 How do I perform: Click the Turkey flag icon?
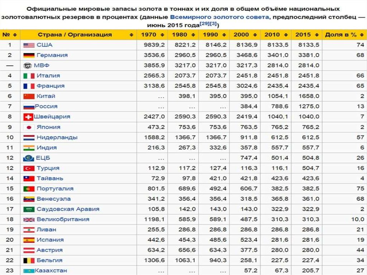[x=29, y=168]
